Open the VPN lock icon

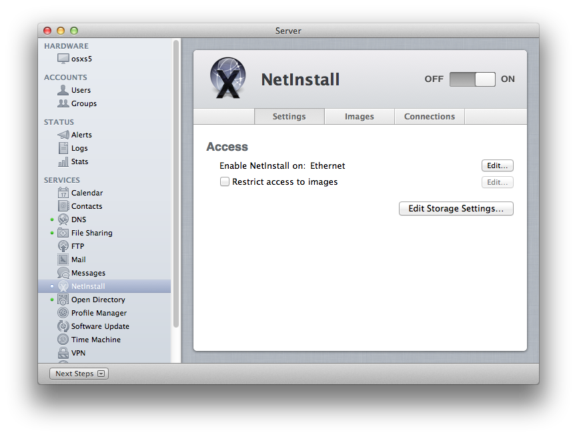(63, 353)
